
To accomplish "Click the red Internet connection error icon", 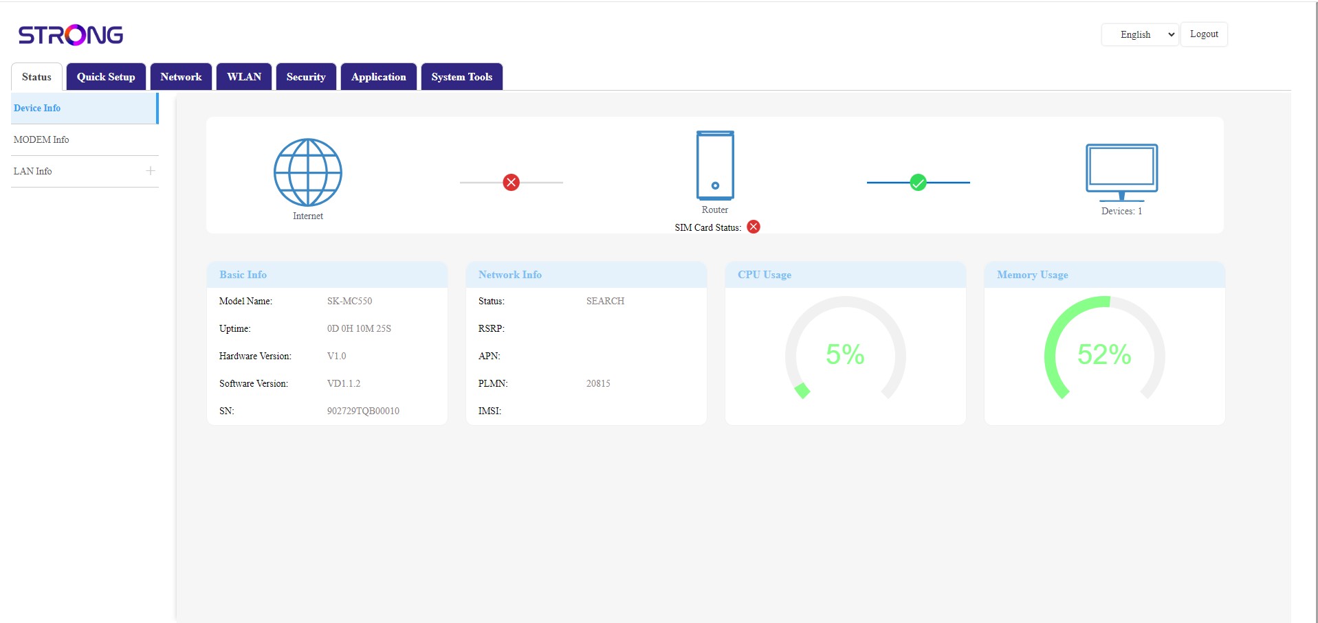I will click(511, 182).
